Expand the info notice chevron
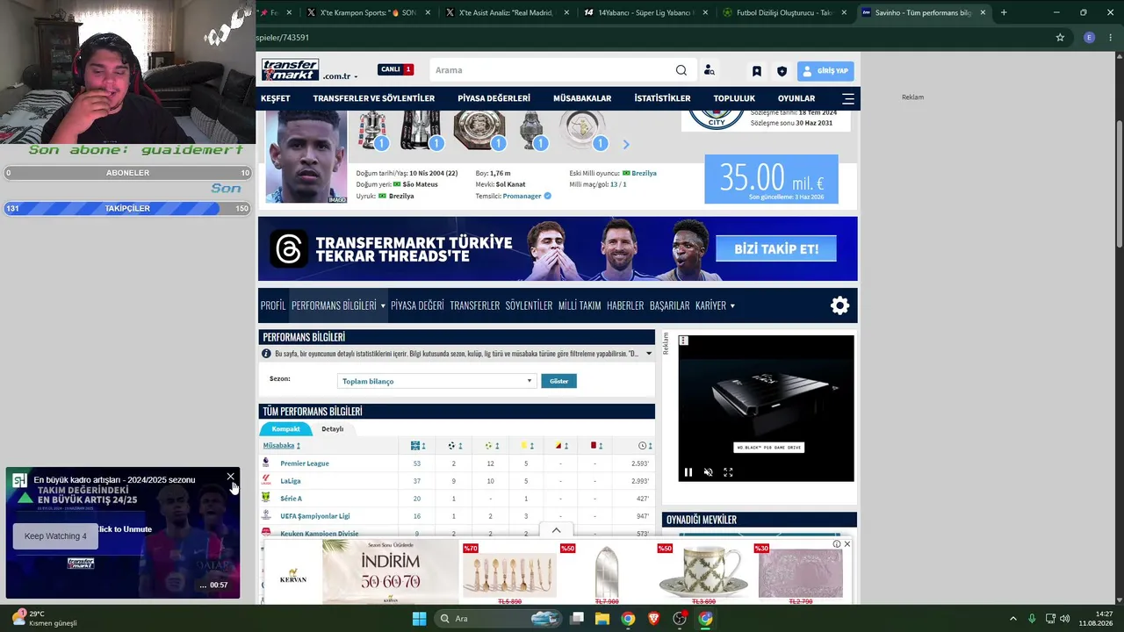1124x632 pixels. click(649, 354)
